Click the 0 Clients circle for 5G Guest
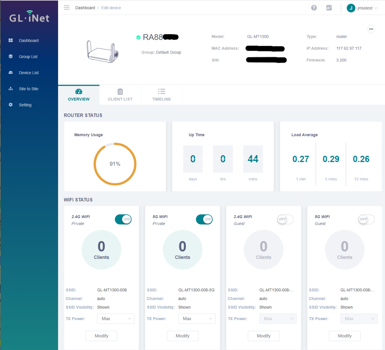Viewport: 385px width, 350px height. pyautogui.click(x=344, y=249)
